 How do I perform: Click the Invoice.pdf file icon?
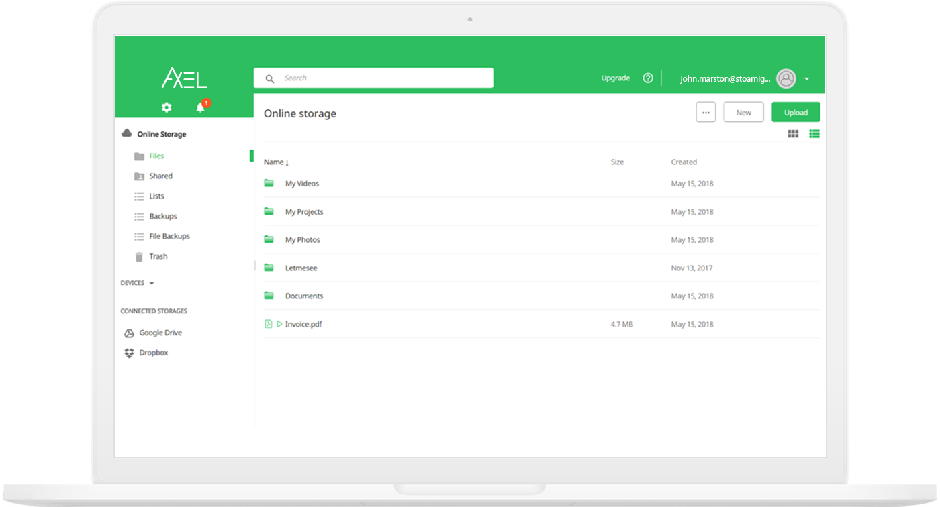coord(269,324)
